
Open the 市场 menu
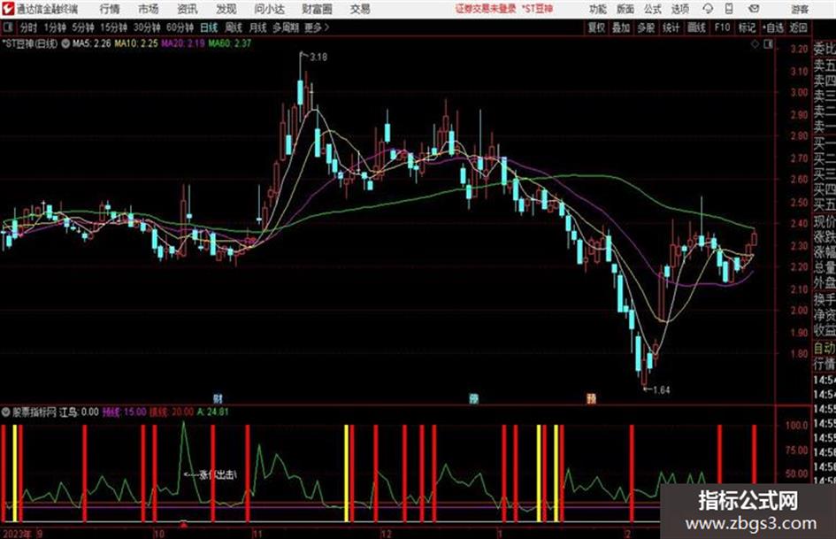pos(149,9)
